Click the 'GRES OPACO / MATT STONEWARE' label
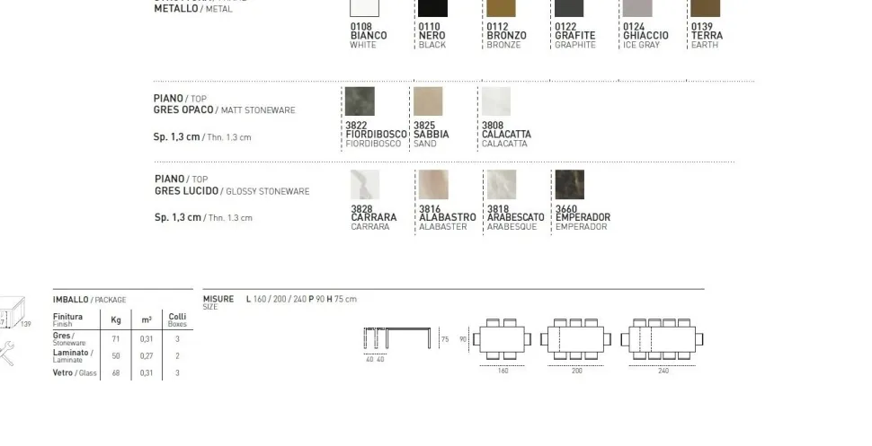 point(224,110)
